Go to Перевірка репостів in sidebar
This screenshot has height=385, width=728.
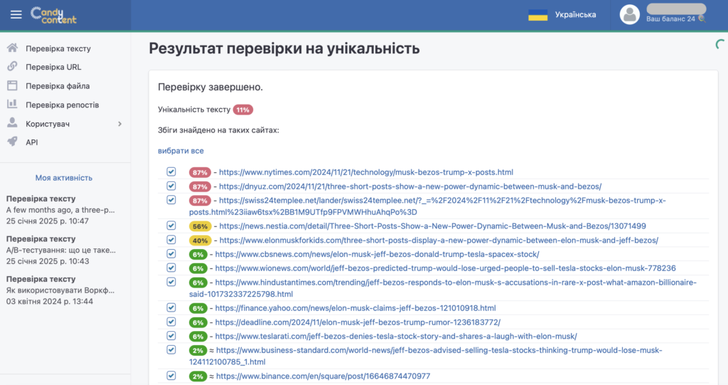pyautogui.click(x=63, y=105)
